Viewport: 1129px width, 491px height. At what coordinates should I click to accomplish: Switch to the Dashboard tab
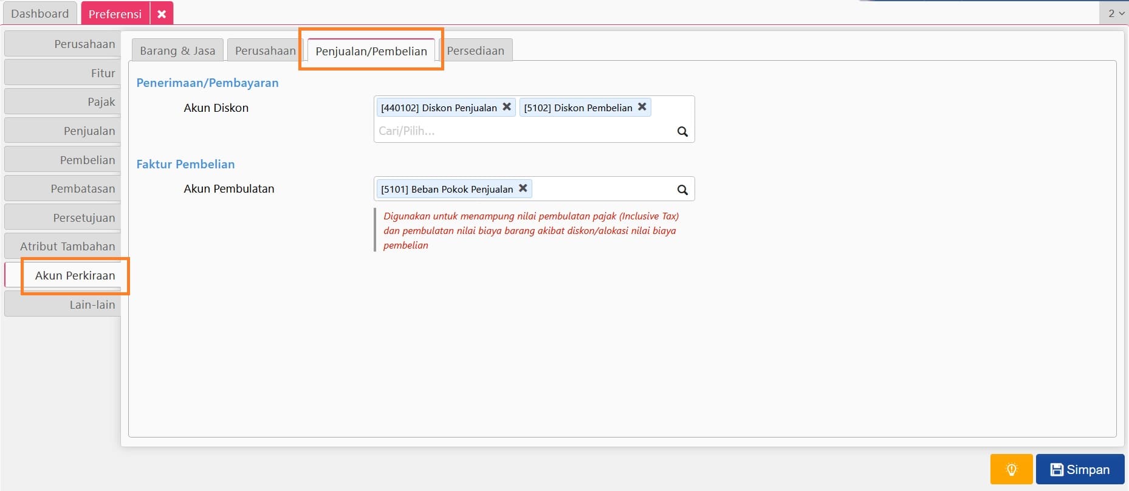click(x=39, y=13)
